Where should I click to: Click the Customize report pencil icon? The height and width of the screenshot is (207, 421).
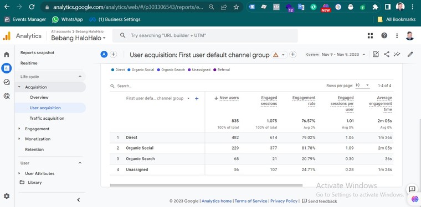[410, 54]
